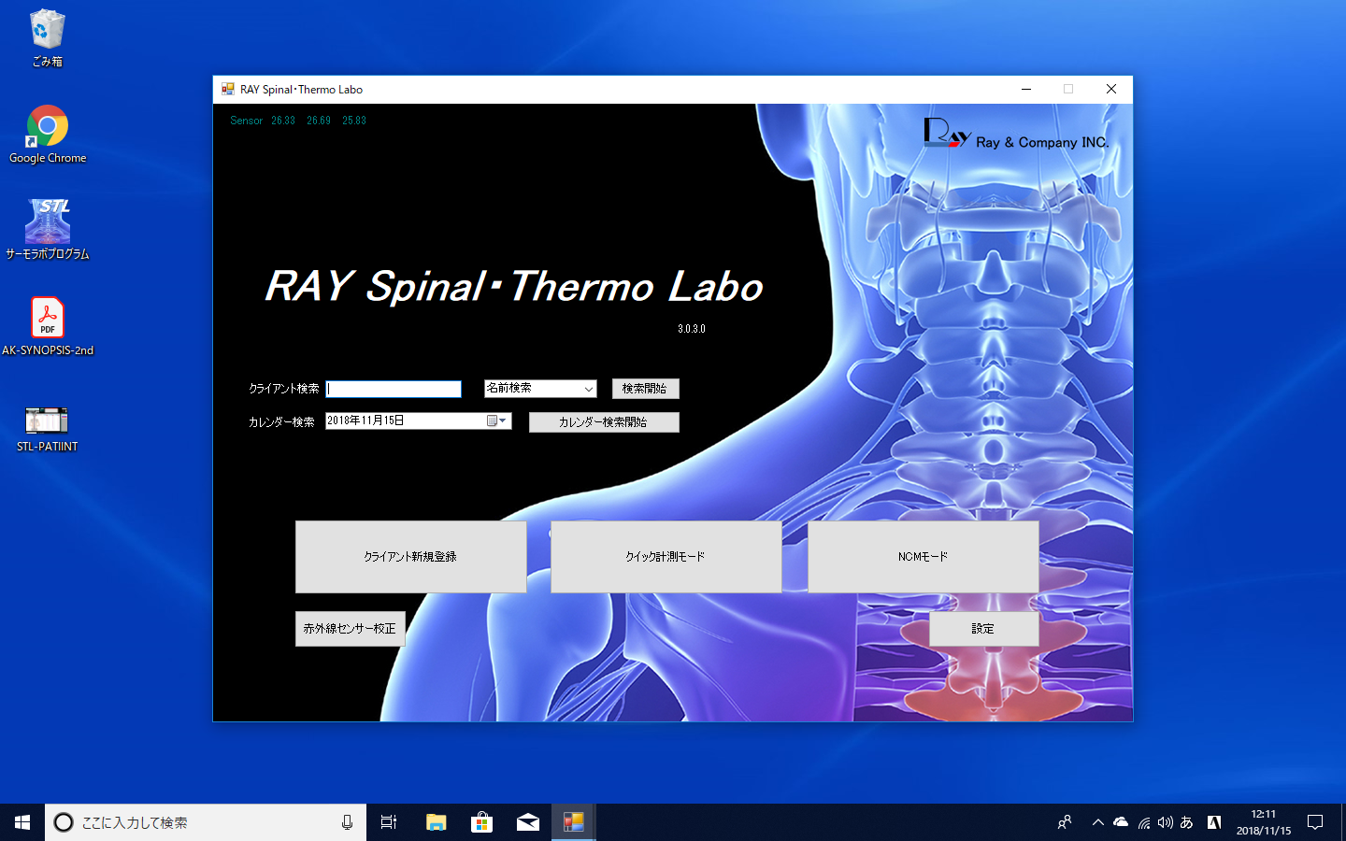
Task: Click the RAY Spinal Thermo Labo title bar icon
Action: click(228, 90)
